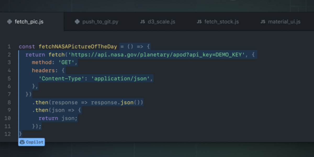Open the d3_scale.js tab

pyautogui.click(x=161, y=22)
